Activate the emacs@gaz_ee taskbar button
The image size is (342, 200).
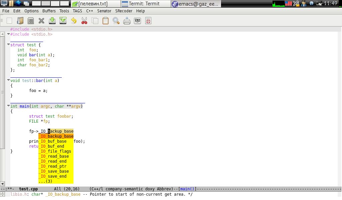coord(196,4)
